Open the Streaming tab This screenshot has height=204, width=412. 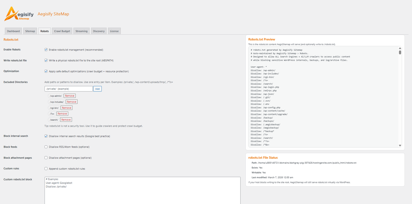pyautogui.click(x=81, y=31)
